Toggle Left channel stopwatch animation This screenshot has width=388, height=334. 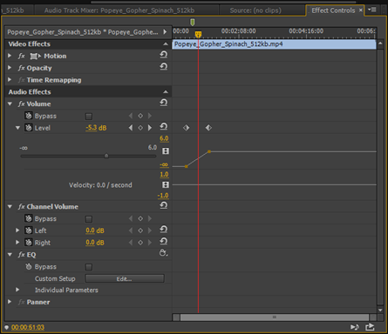point(29,230)
